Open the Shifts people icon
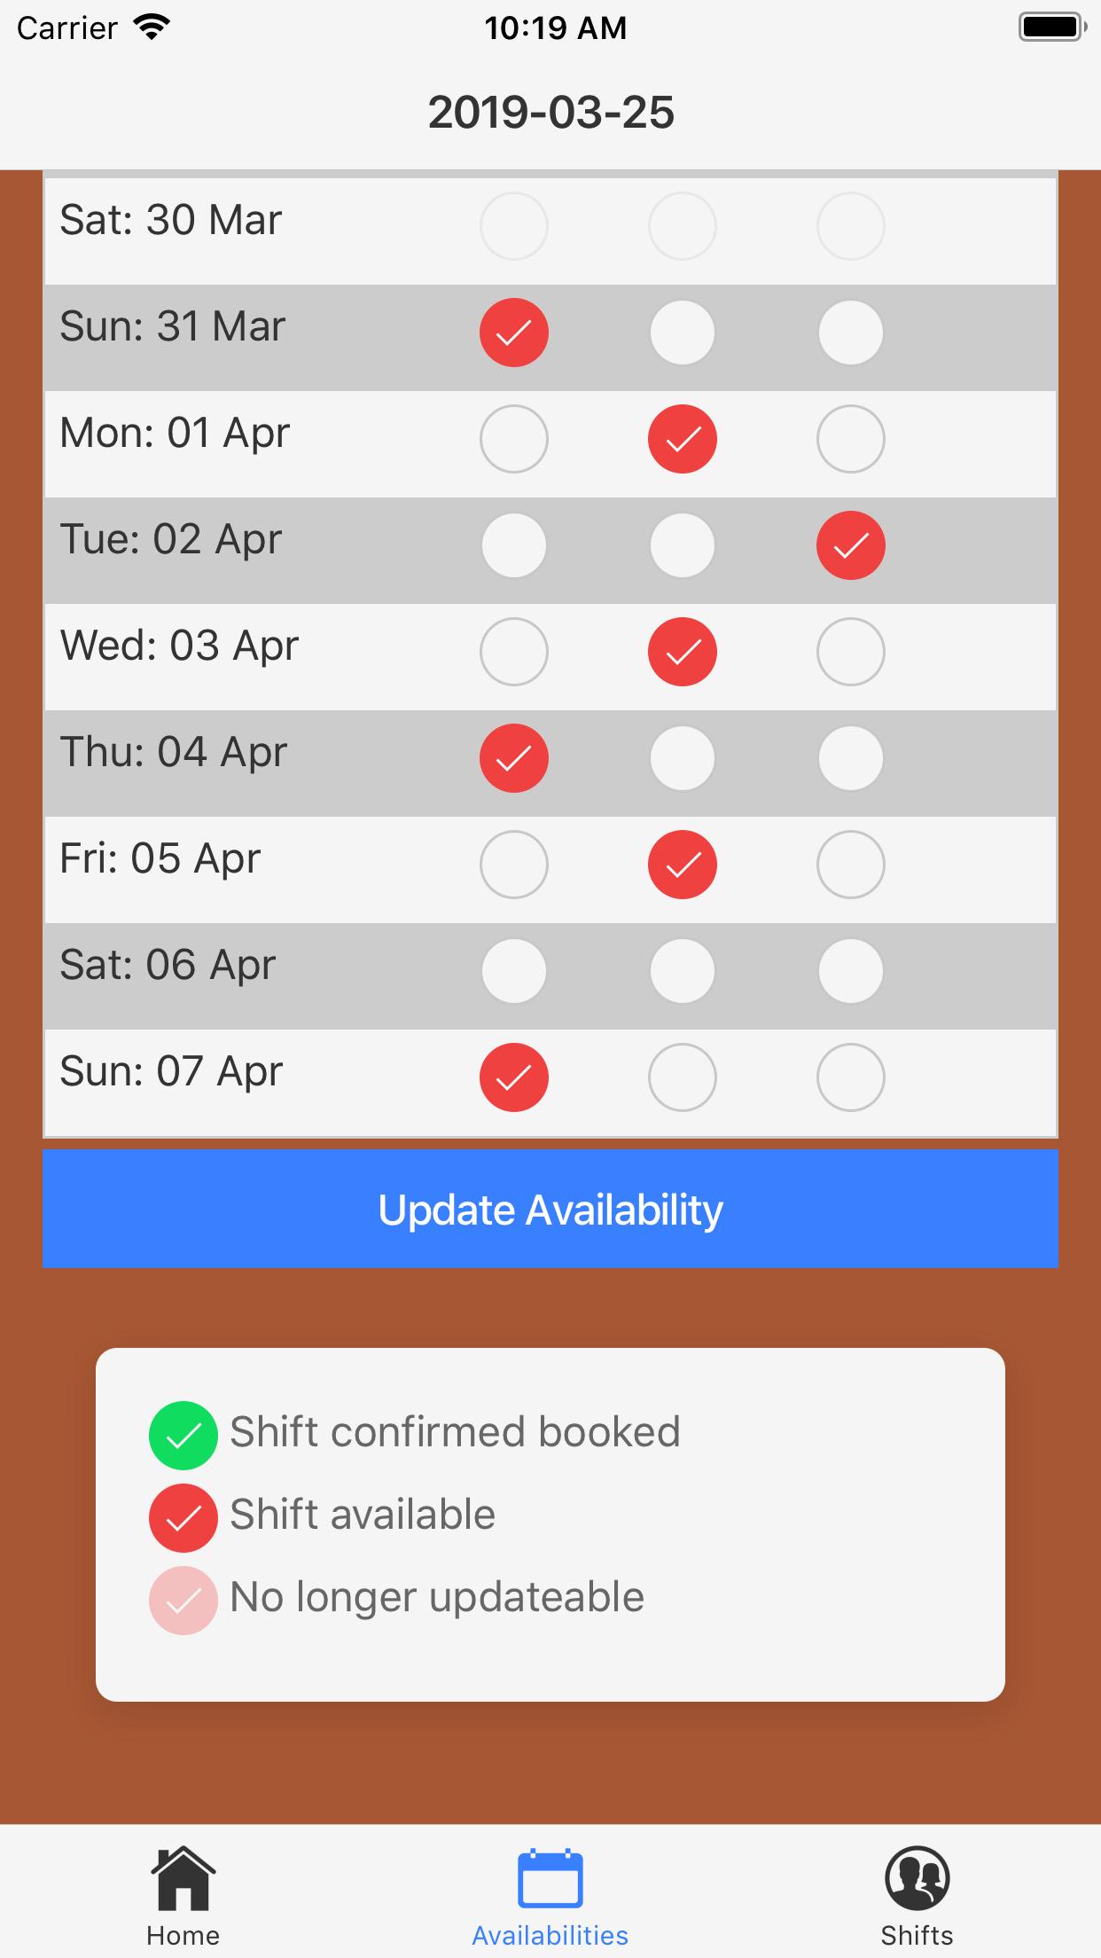Screen dimensions: 1101x1958 [917, 1877]
